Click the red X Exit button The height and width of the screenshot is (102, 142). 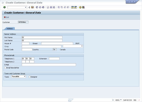[x=6, y=17]
